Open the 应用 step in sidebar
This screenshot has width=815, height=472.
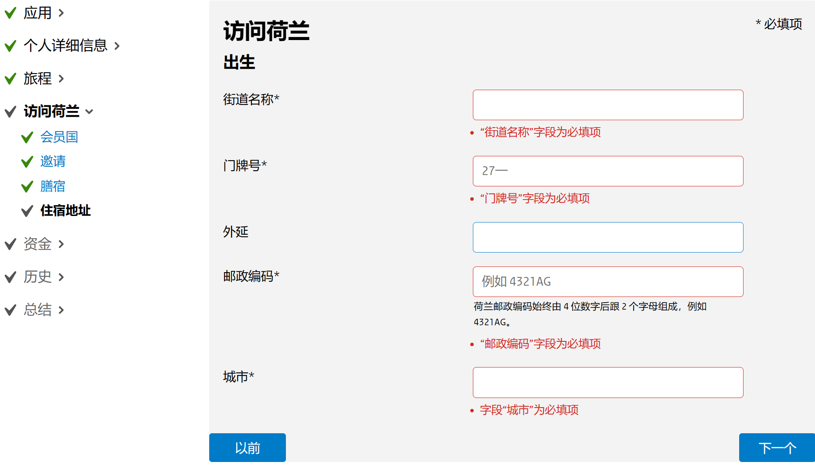click(x=37, y=13)
